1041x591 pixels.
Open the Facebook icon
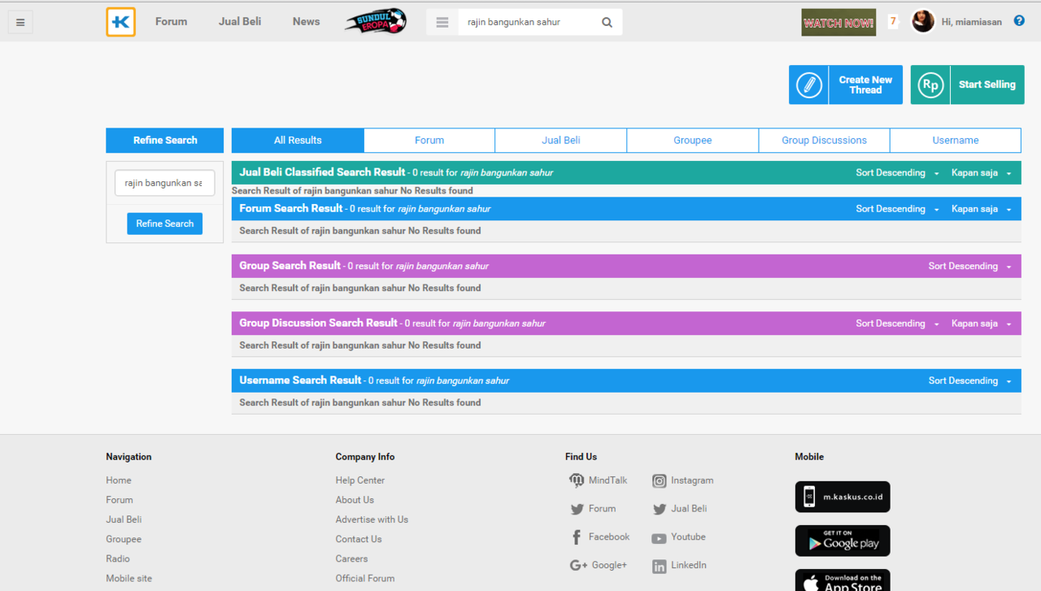tap(577, 537)
